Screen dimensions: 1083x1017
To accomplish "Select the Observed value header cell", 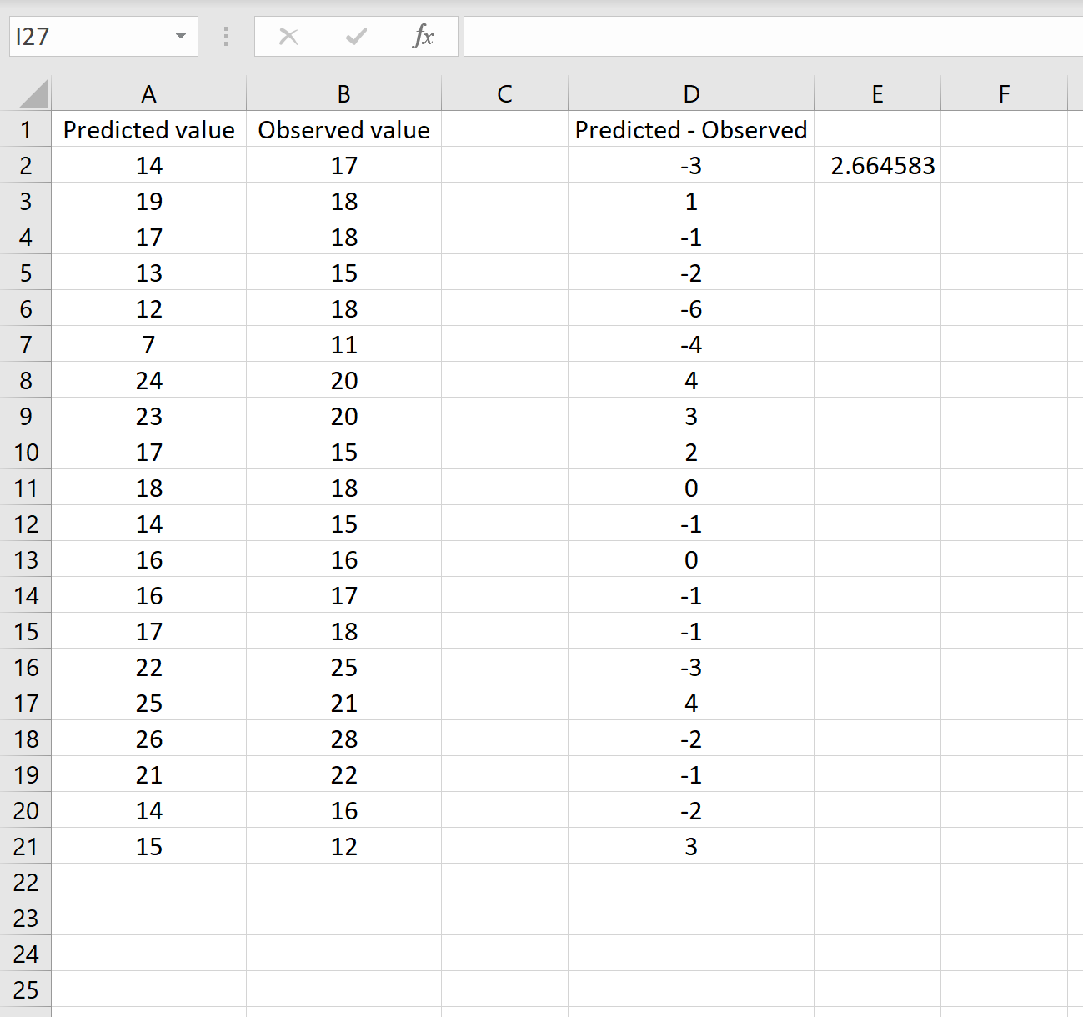I will coord(343,129).
